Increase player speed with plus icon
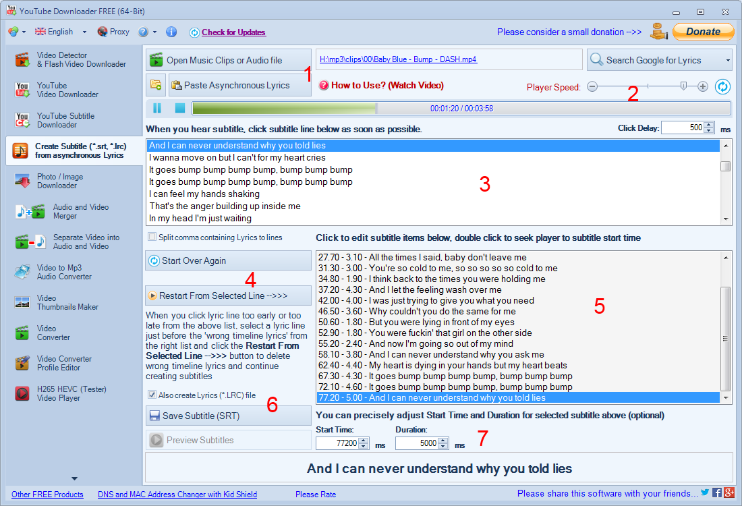The height and width of the screenshot is (506, 742). pos(703,86)
